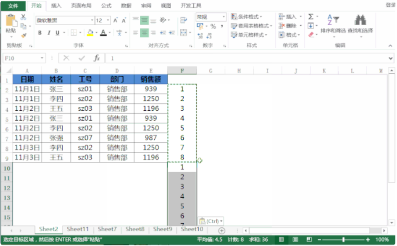
Task: Click the Align Right icon
Action: click(153, 33)
